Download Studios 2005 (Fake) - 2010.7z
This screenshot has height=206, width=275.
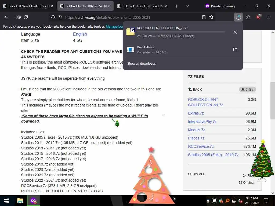tap(213, 155)
